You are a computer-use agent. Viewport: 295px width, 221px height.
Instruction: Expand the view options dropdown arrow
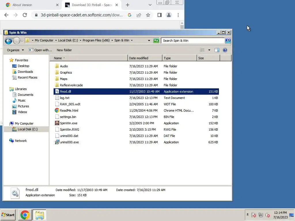pyautogui.click(x=209, y=50)
